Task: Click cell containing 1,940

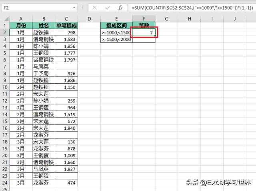Action: click(x=66, y=128)
